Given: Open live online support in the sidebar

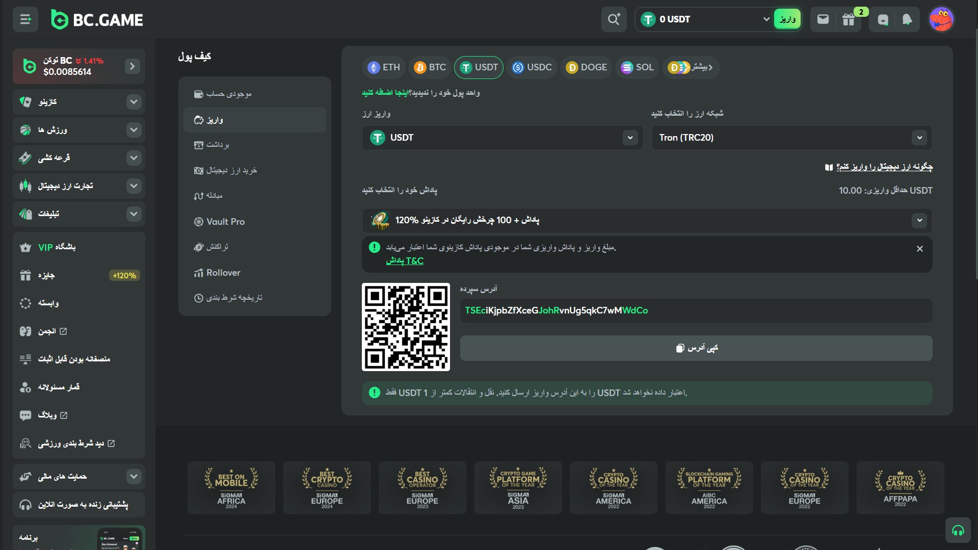Looking at the screenshot, I should [x=79, y=505].
